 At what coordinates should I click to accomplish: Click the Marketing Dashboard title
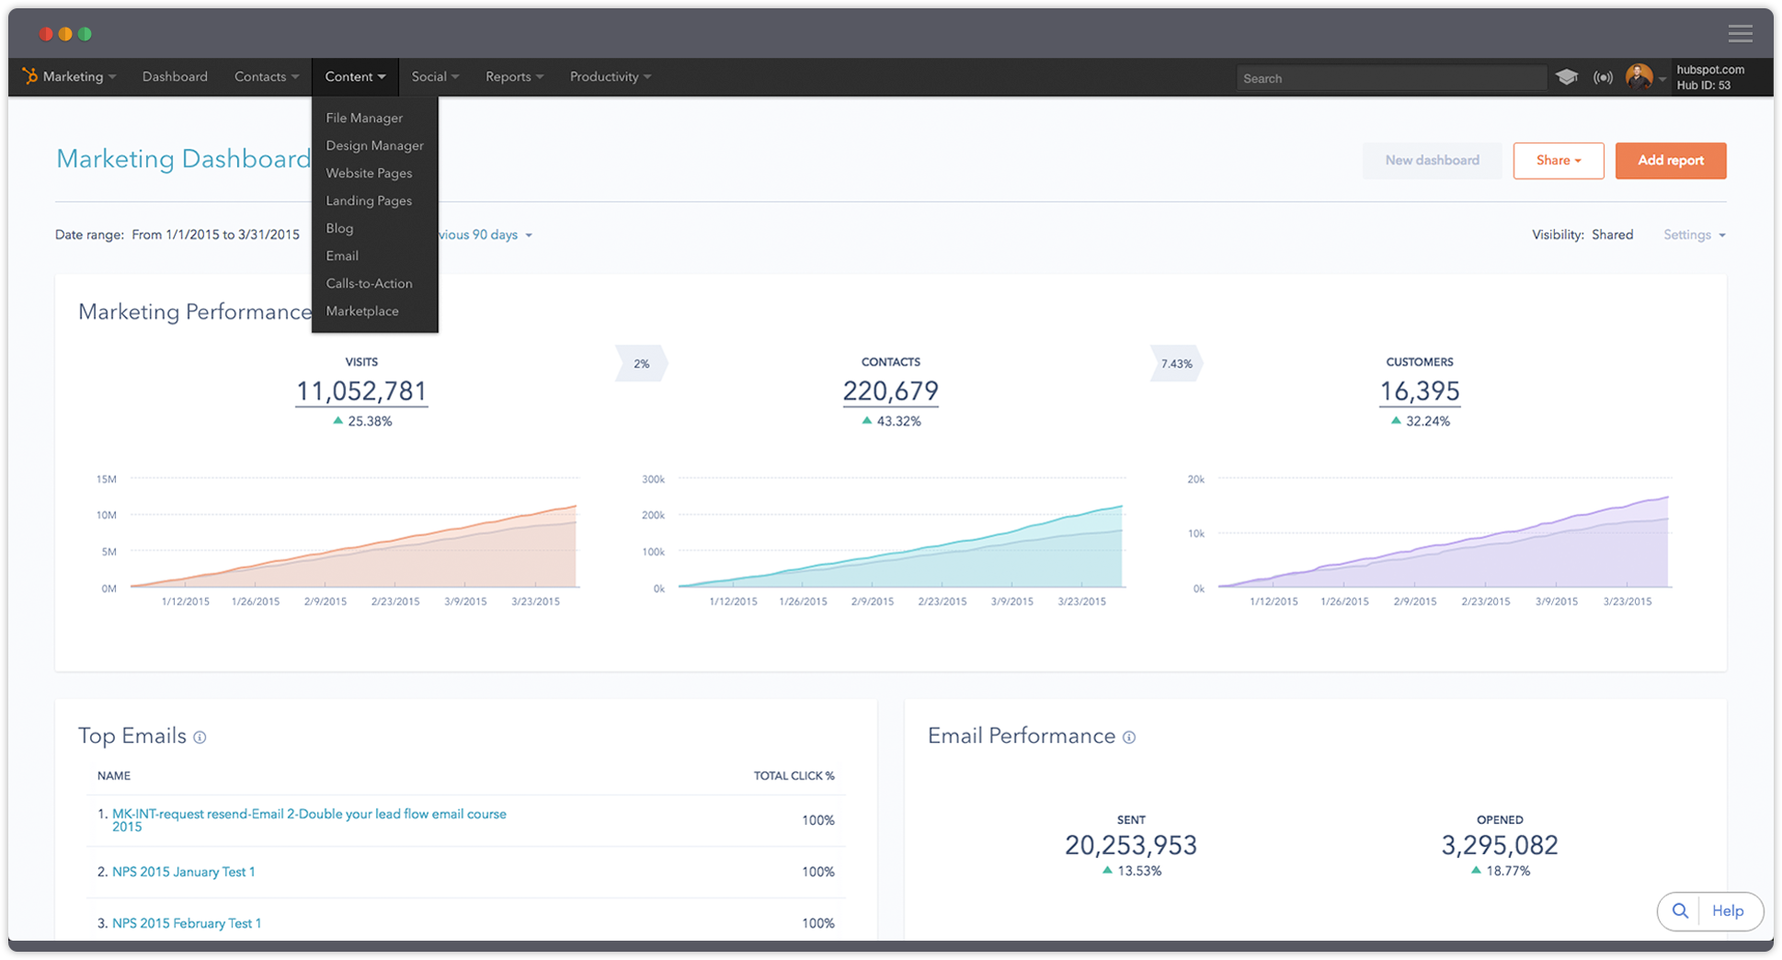point(184,159)
